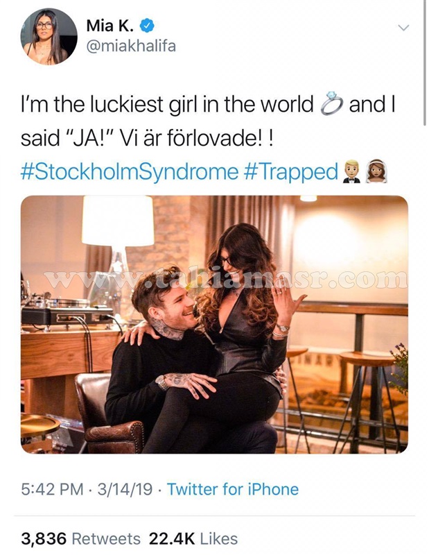Open the tweet author's profile picture
This screenshot has width=429, height=555.
tap(49, 37)
